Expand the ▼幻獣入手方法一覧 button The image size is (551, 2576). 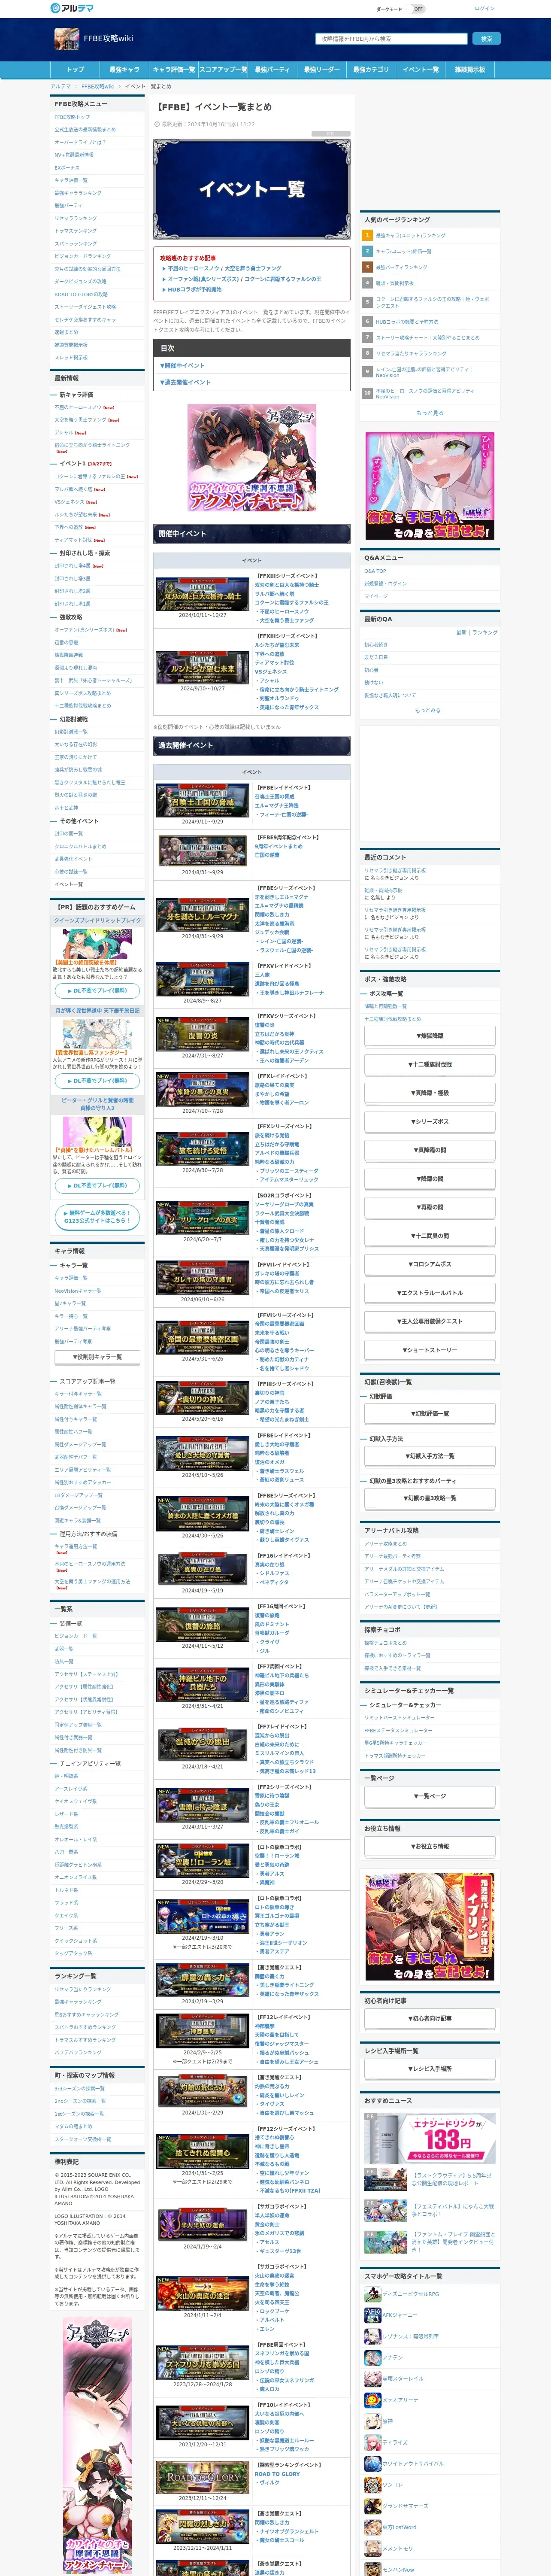pos(430,1456)
